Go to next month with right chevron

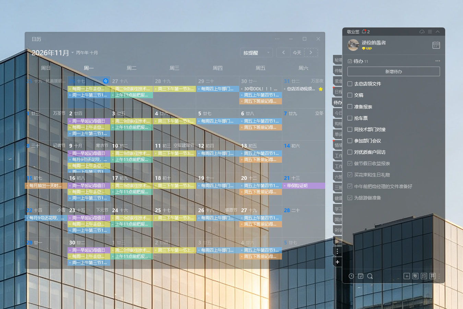[311, 53]
